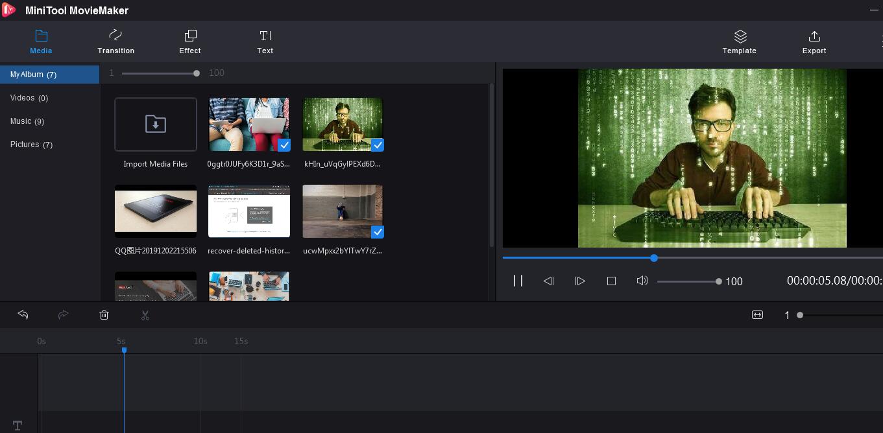This screenshot has width=883, height=433.
Task: Click the Import Media Files box
Action: point(156,124)
